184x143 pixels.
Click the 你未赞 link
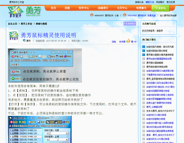[x=122, y=42]
